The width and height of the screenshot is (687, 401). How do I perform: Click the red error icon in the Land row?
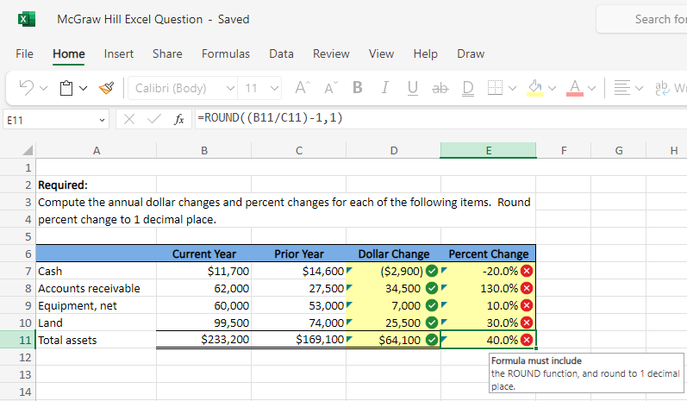527,323
